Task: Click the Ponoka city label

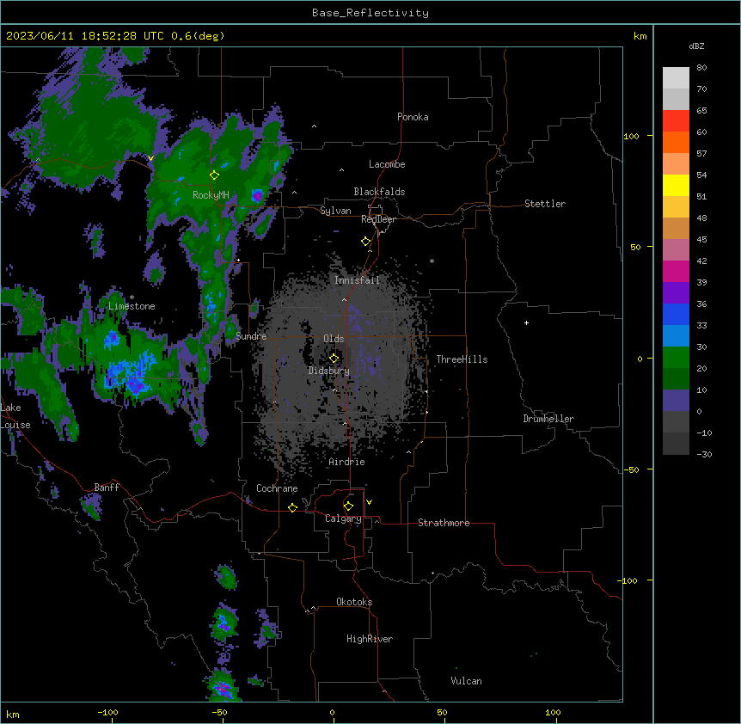Action: [413, 117]
